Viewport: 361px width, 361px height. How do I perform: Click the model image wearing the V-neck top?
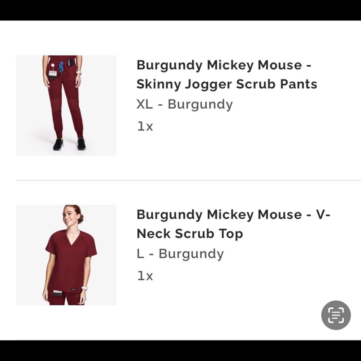pos(66,255)
